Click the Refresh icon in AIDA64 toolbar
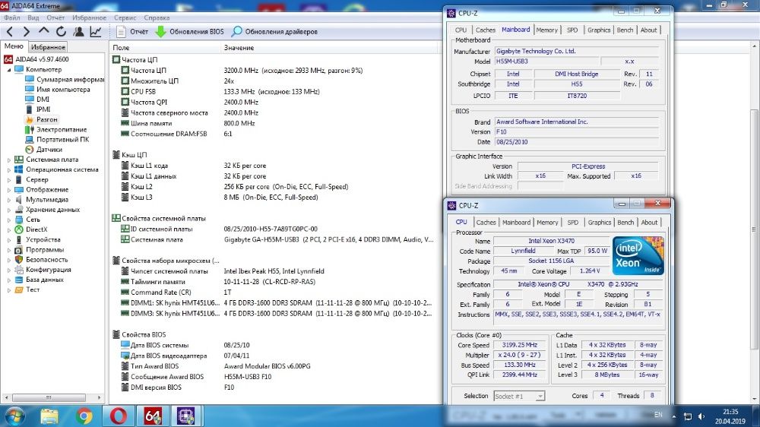This screenshot has width=760, height=427. click(61, 32)
